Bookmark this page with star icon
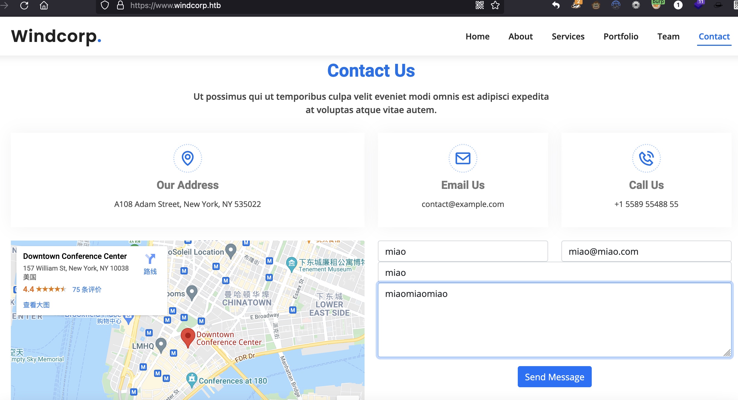Viewport: 738px width, 400px height. coord(495,6)
